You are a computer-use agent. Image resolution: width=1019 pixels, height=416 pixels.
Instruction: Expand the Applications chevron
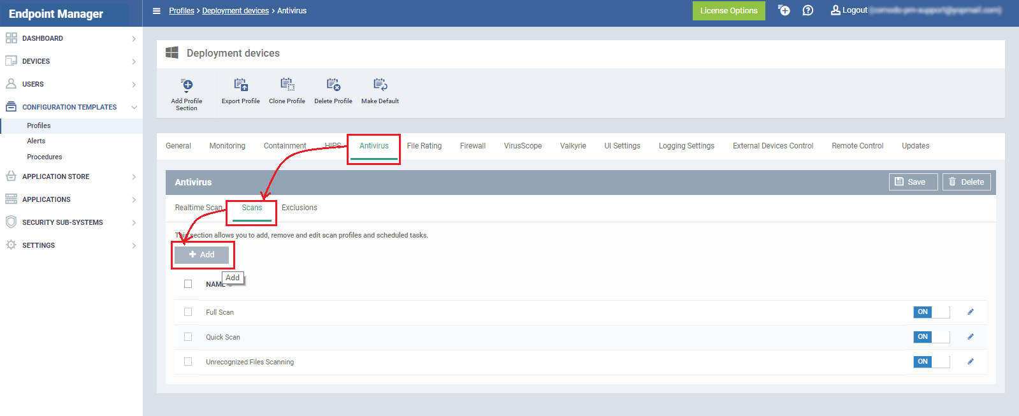134,200
